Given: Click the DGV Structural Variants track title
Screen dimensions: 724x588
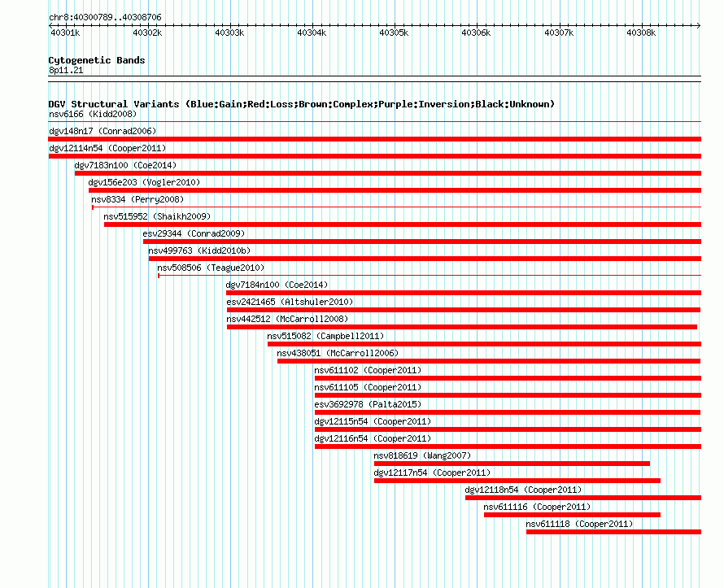Looking at the screenshot, I should (x=302, y=104).
